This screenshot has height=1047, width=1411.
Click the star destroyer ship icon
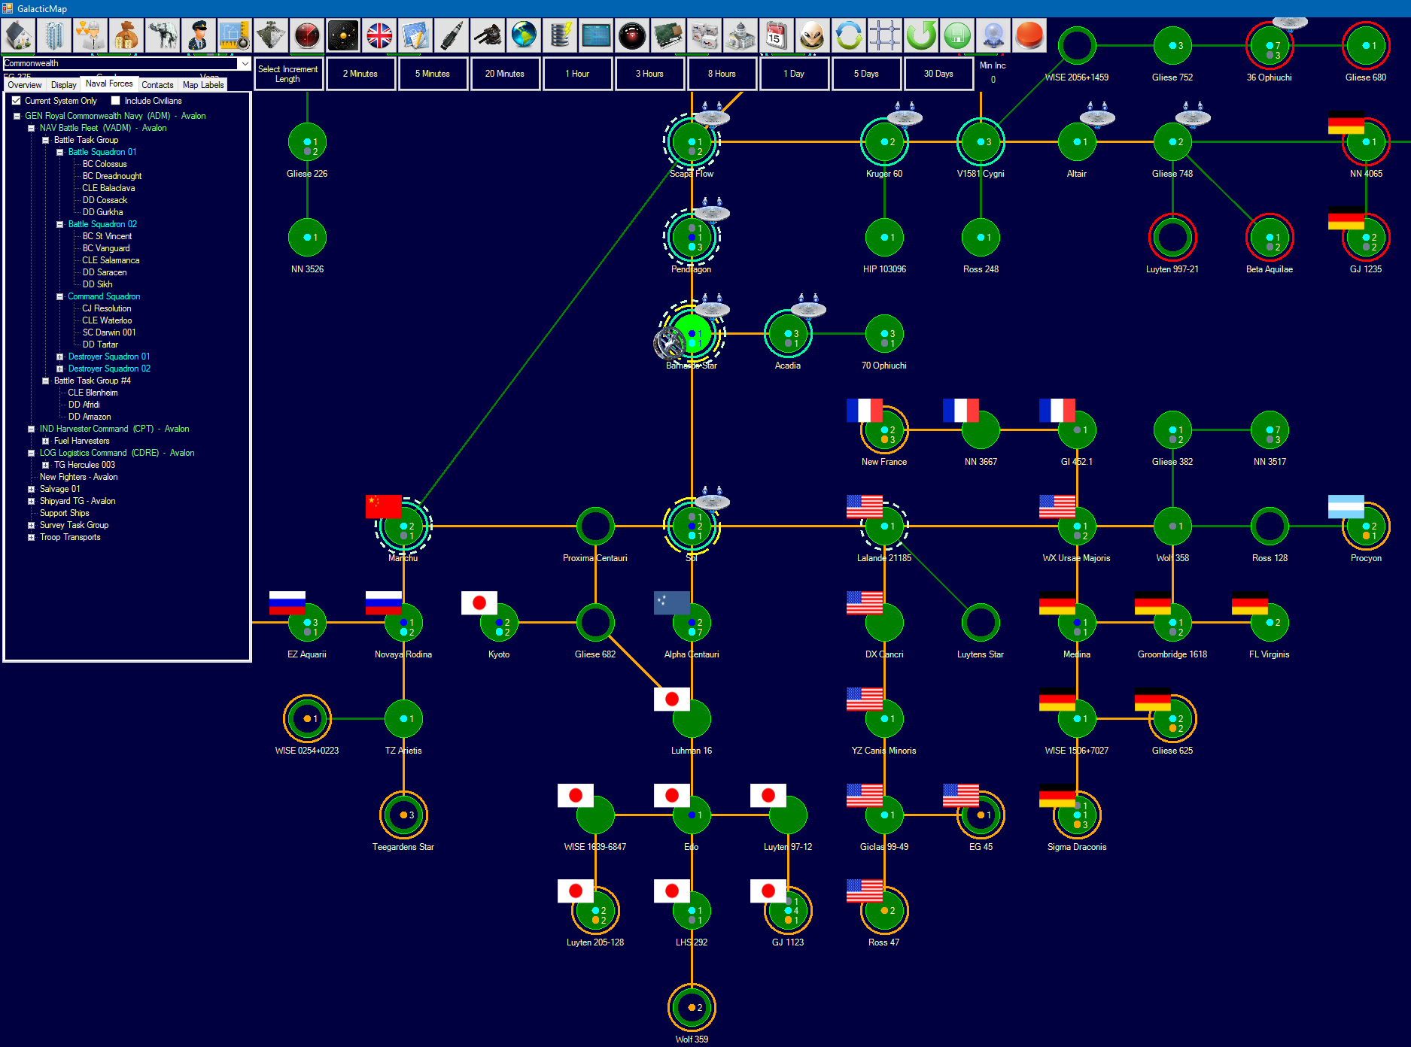tap(271, 35)
